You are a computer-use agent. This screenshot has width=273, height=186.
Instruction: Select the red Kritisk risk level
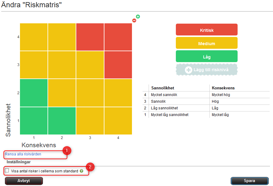[x=207, y=30]
